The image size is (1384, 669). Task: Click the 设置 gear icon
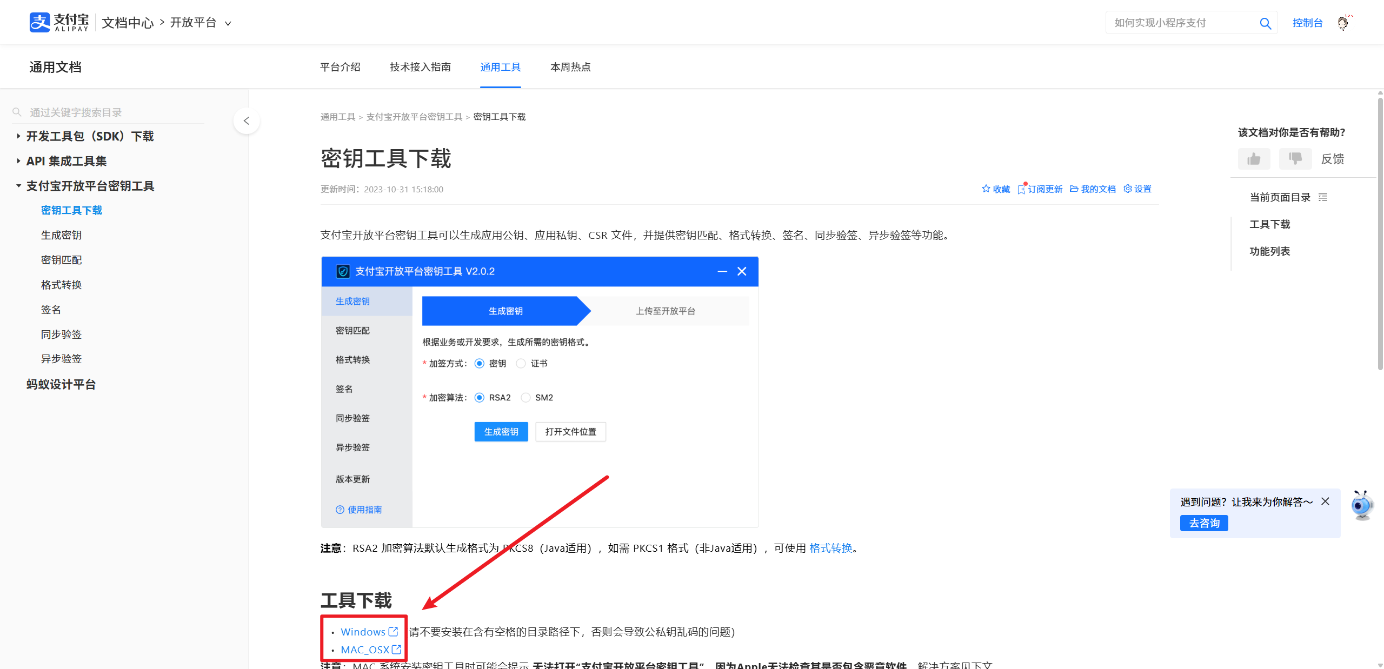click(x=1127, y=189)
